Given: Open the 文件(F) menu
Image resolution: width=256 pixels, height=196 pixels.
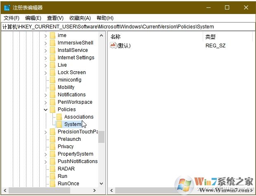Looking at the screenshot, I should click(x=12, y=18).
